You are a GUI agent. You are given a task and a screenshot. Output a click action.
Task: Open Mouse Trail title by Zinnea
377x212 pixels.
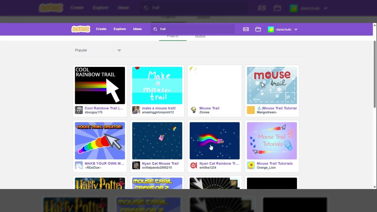point(209,108)
